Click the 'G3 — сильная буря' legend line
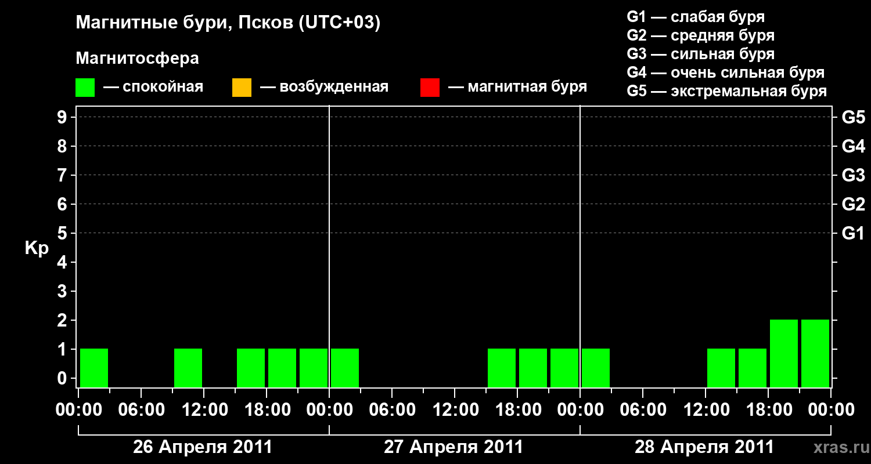This screenshot has height=464, width=871. point(701,54)
